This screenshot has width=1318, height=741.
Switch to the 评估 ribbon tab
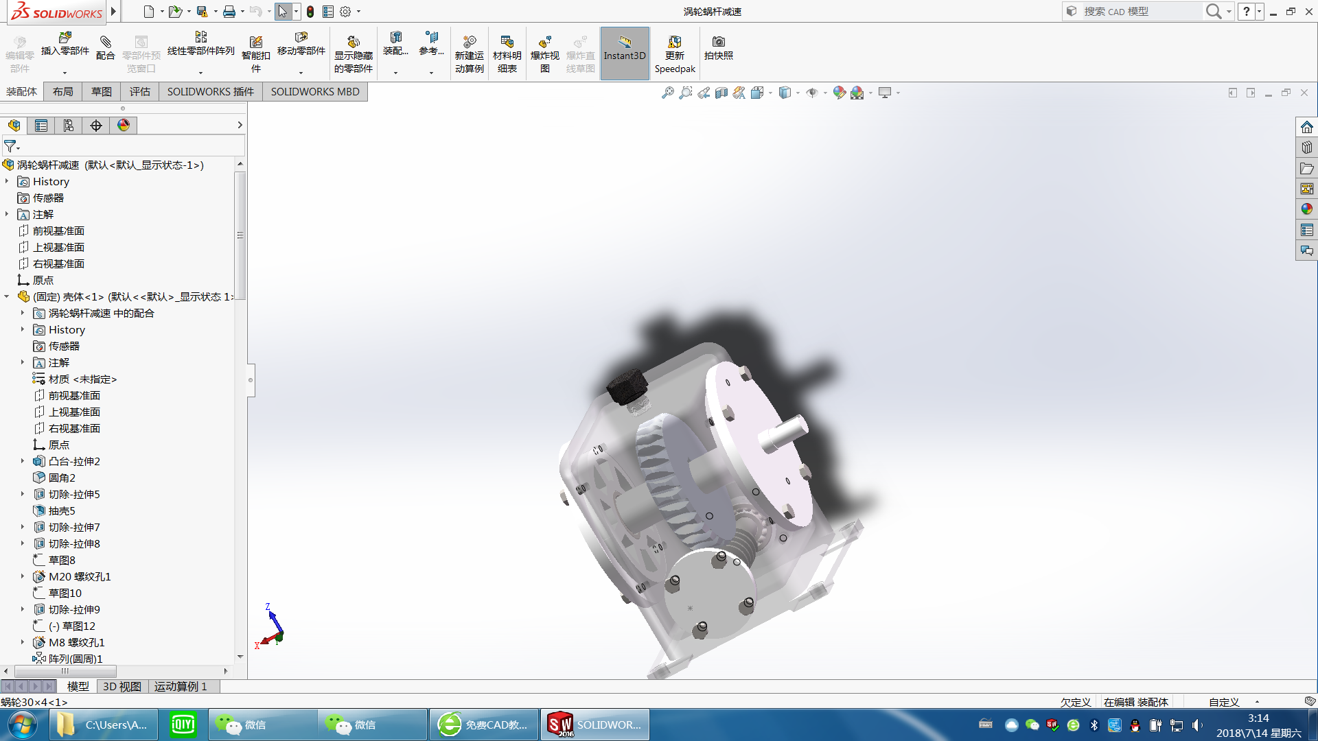(x=139, y=92)
